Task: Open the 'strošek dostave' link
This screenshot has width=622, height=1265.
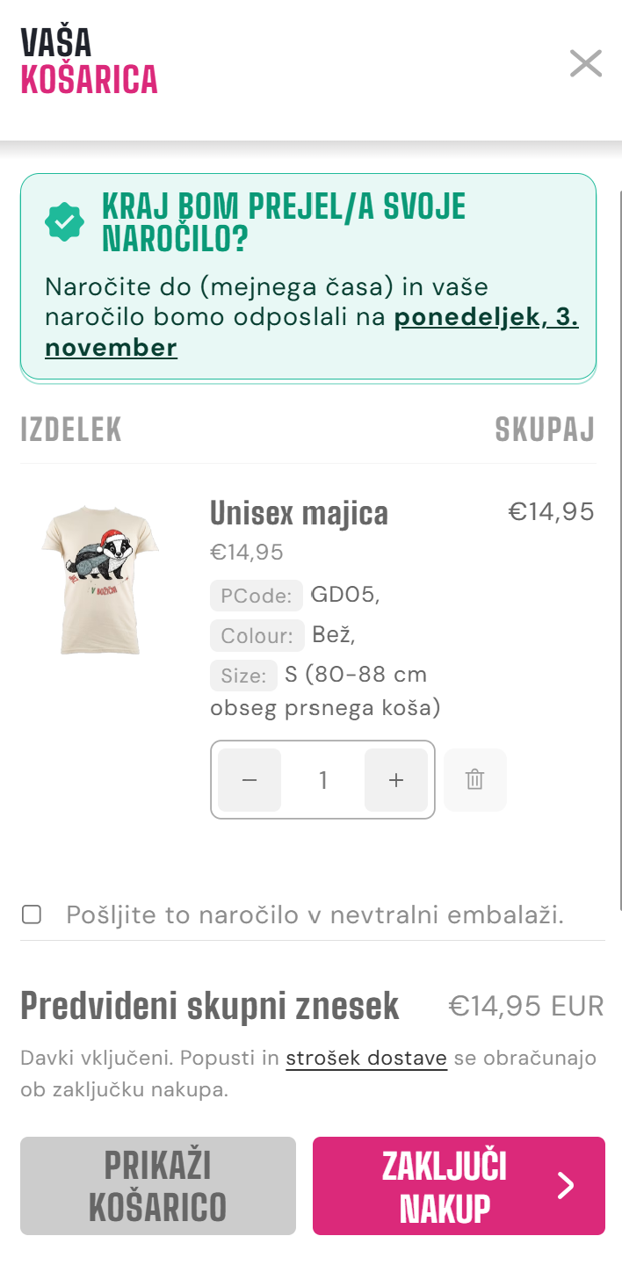Action: (366, 1059)
